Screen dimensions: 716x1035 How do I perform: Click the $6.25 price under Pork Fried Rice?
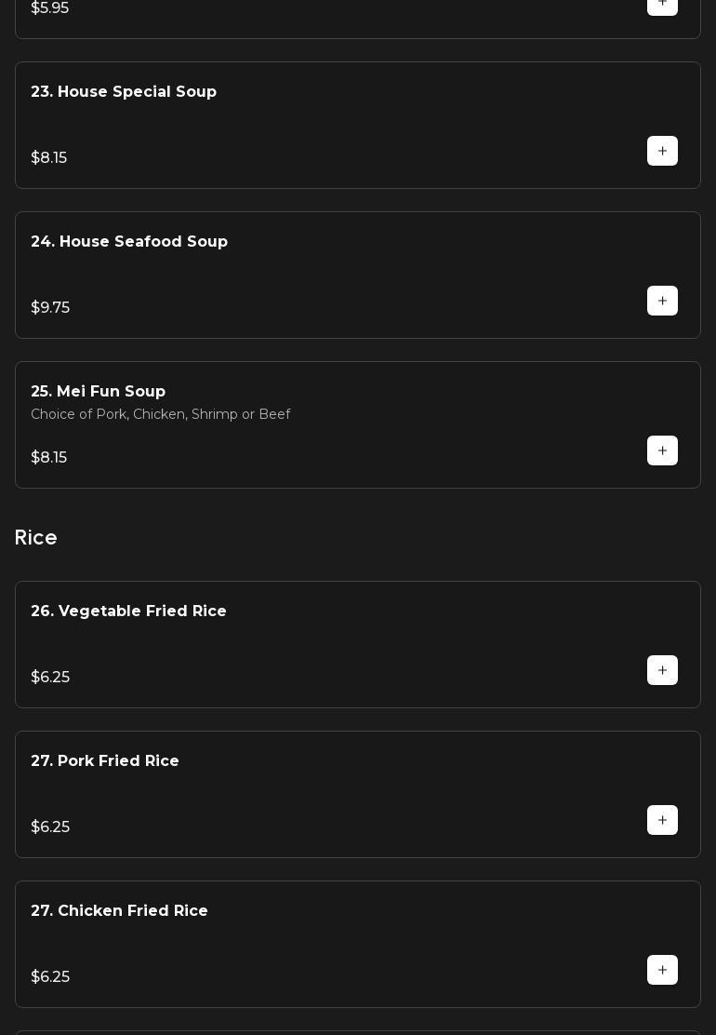point(50,827)
